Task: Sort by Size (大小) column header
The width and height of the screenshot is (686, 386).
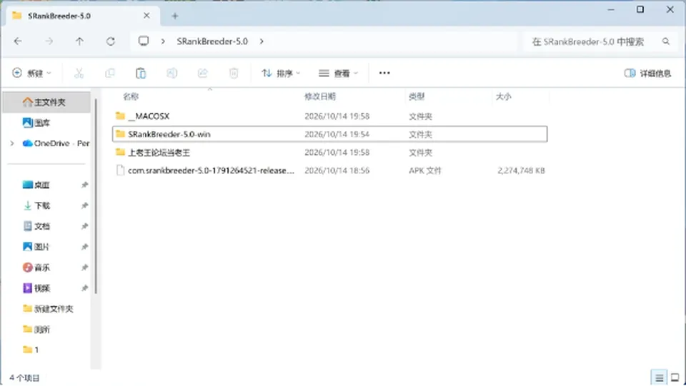Action: coord(503,96)
